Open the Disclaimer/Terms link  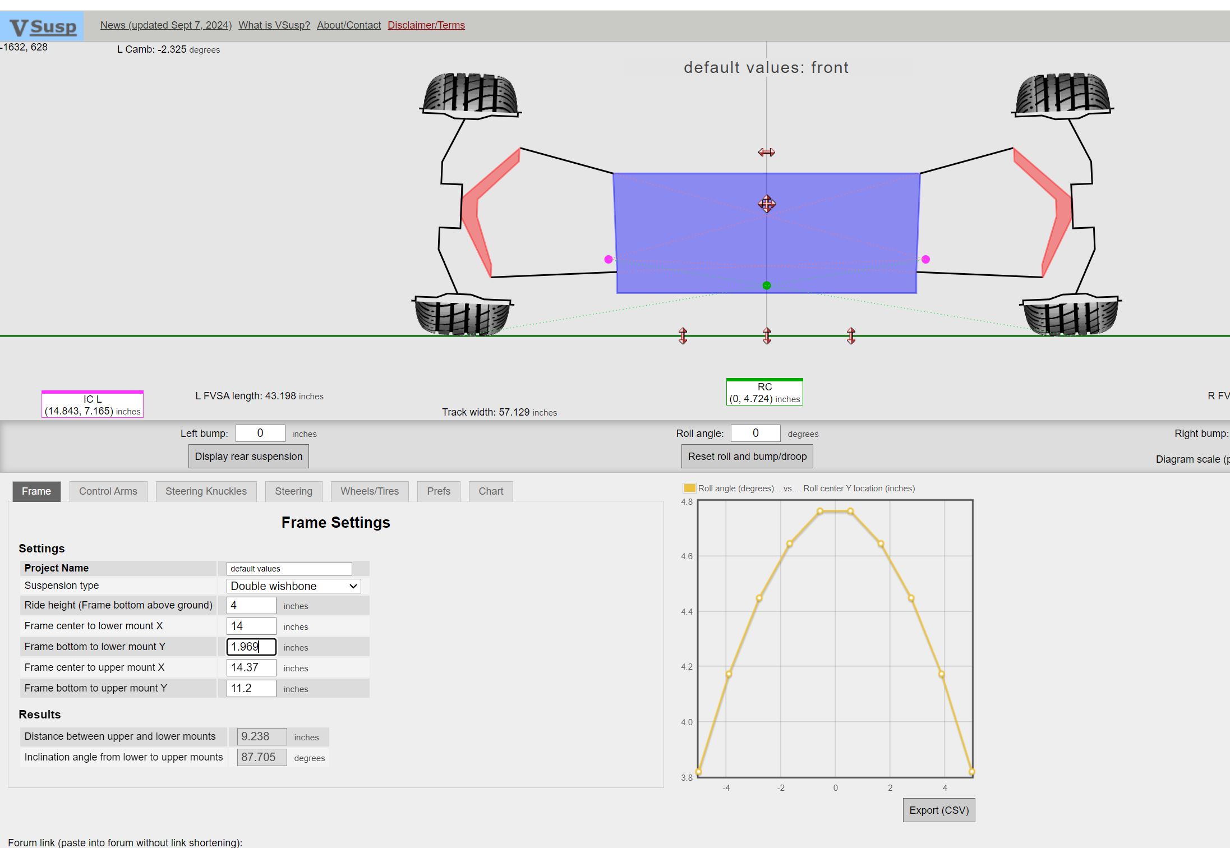pos(426,25)
